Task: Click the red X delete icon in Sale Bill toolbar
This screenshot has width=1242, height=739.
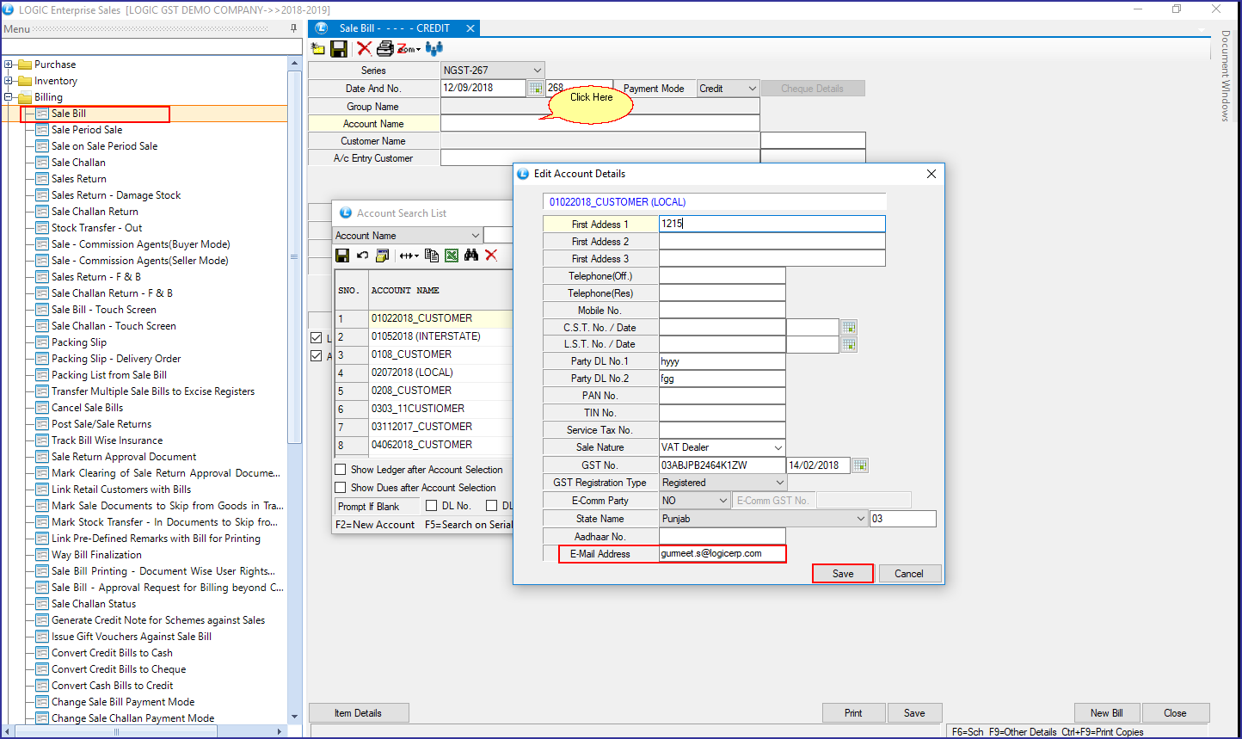Action: 365,49
